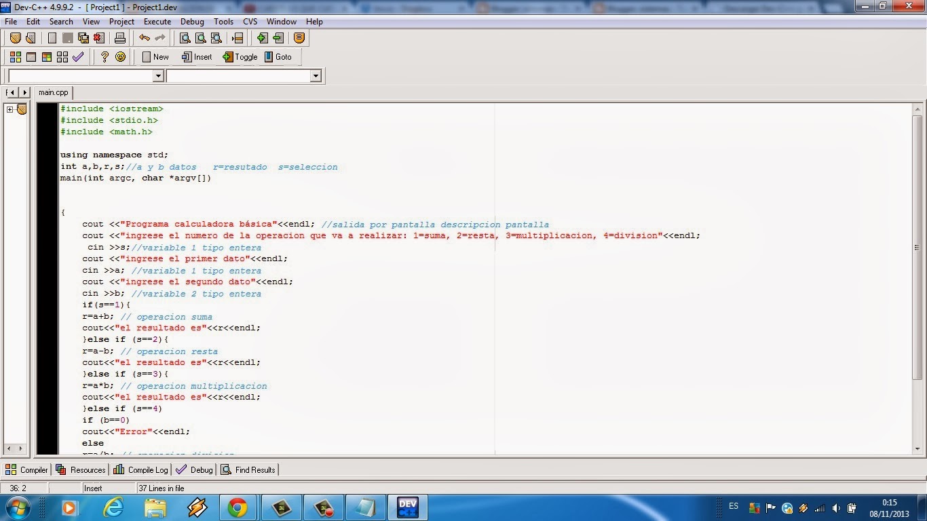Open the File menu
Image resolution: width=927 pixels, height=521 pixels.
(11, 22)
